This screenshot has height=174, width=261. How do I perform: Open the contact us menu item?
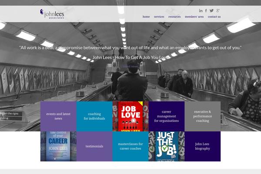click(214, 17)
